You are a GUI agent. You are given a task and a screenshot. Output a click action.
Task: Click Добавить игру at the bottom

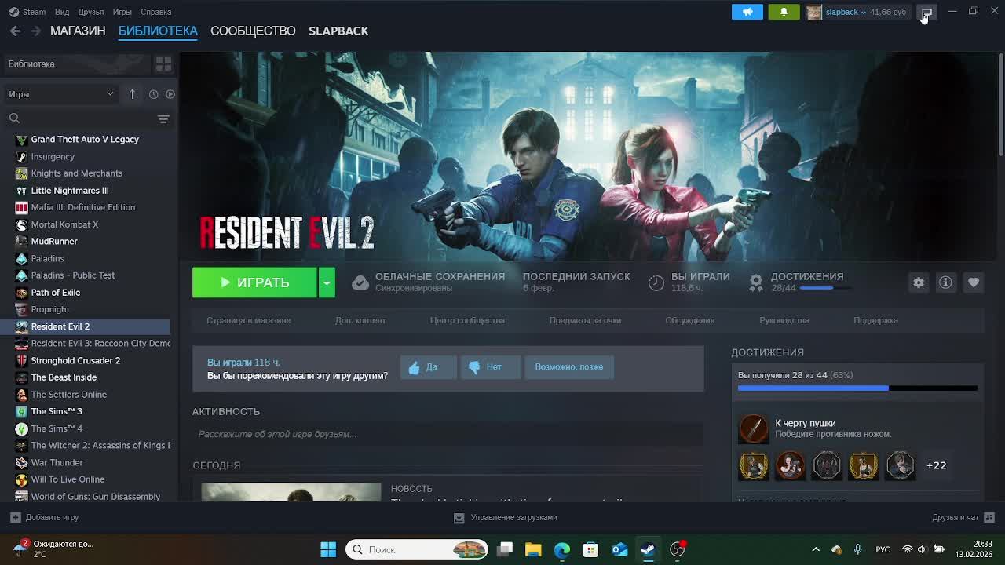(44, 517)
